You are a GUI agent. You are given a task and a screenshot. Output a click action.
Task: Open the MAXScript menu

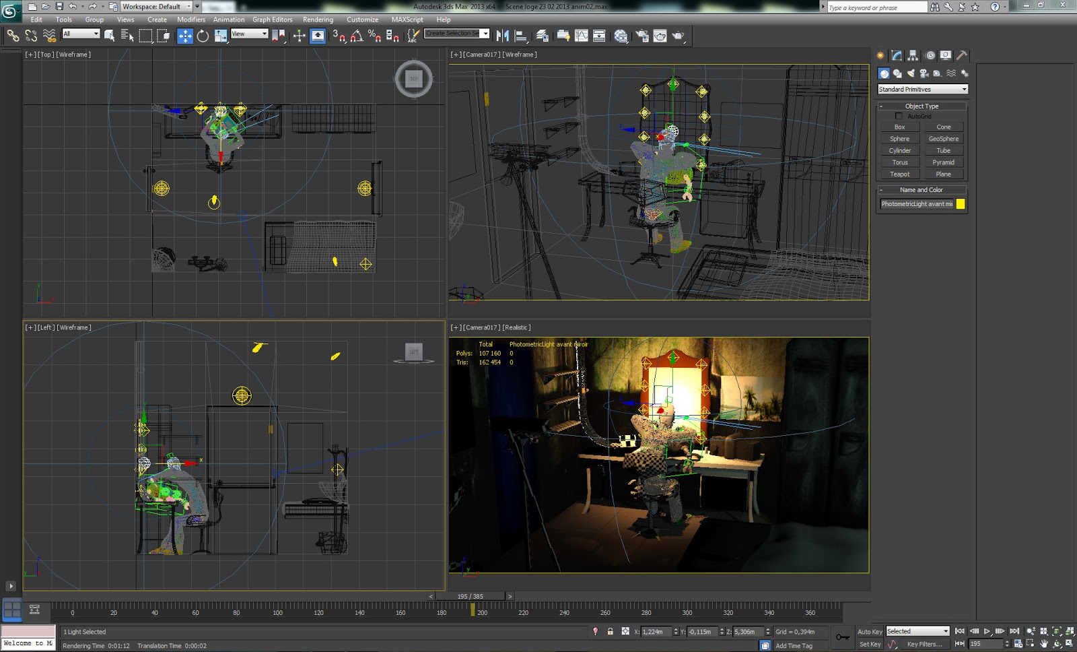(407, 20)
